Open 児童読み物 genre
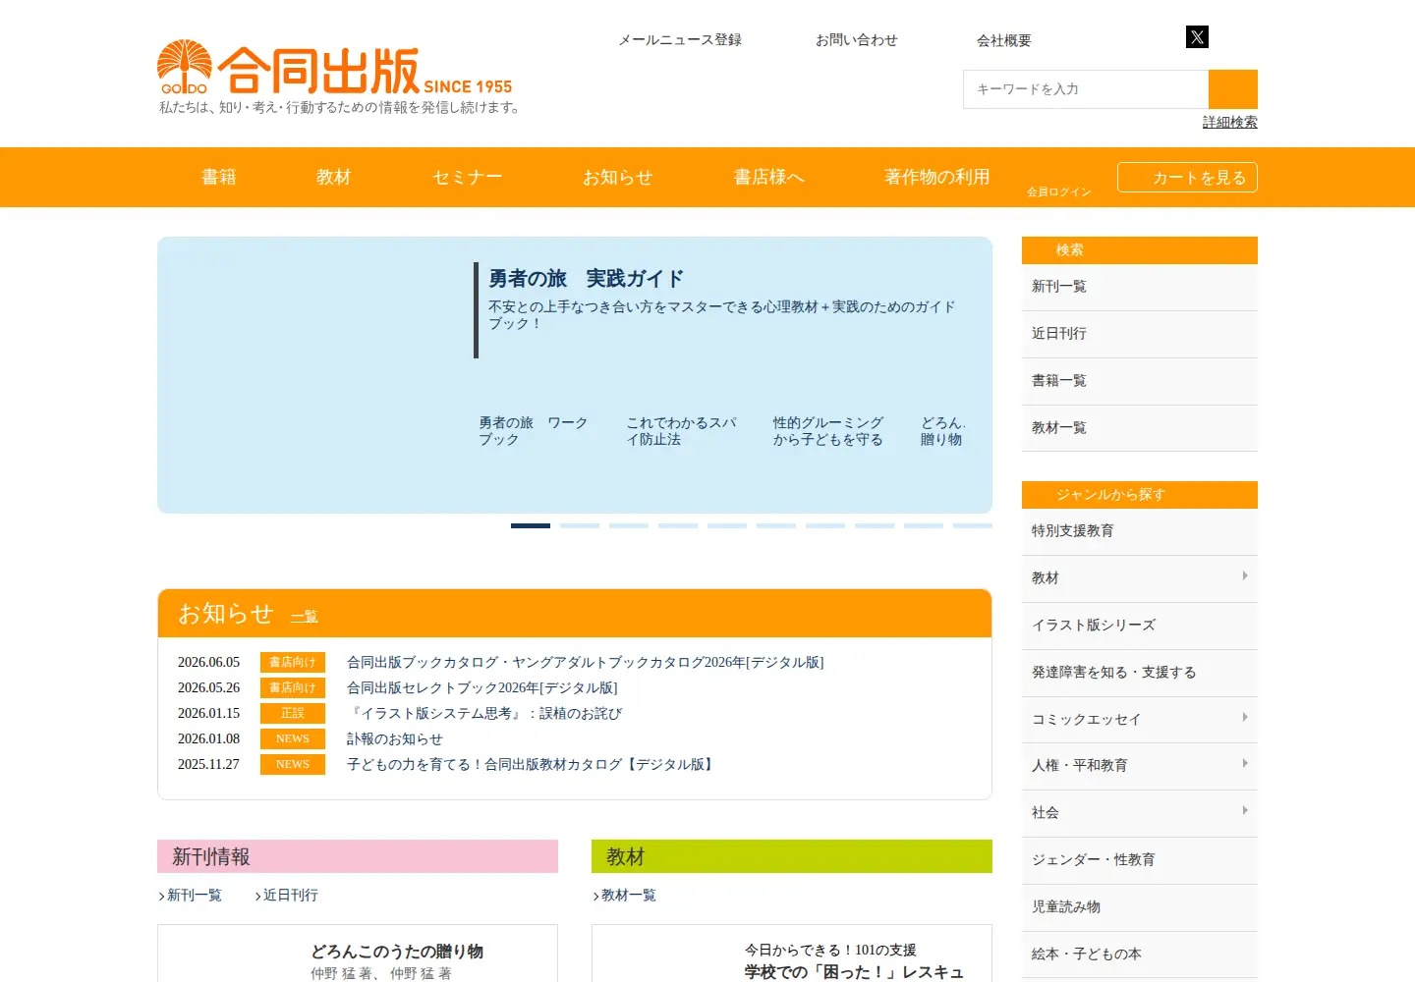 (x=1140, y=907)
